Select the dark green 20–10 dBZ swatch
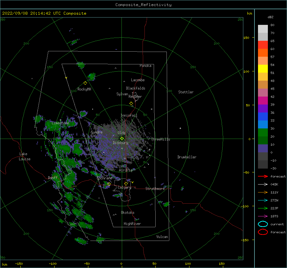This screenshot has width=287, height=268. pos(263,140)
